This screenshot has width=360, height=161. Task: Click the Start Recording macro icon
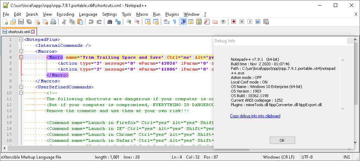234,22
